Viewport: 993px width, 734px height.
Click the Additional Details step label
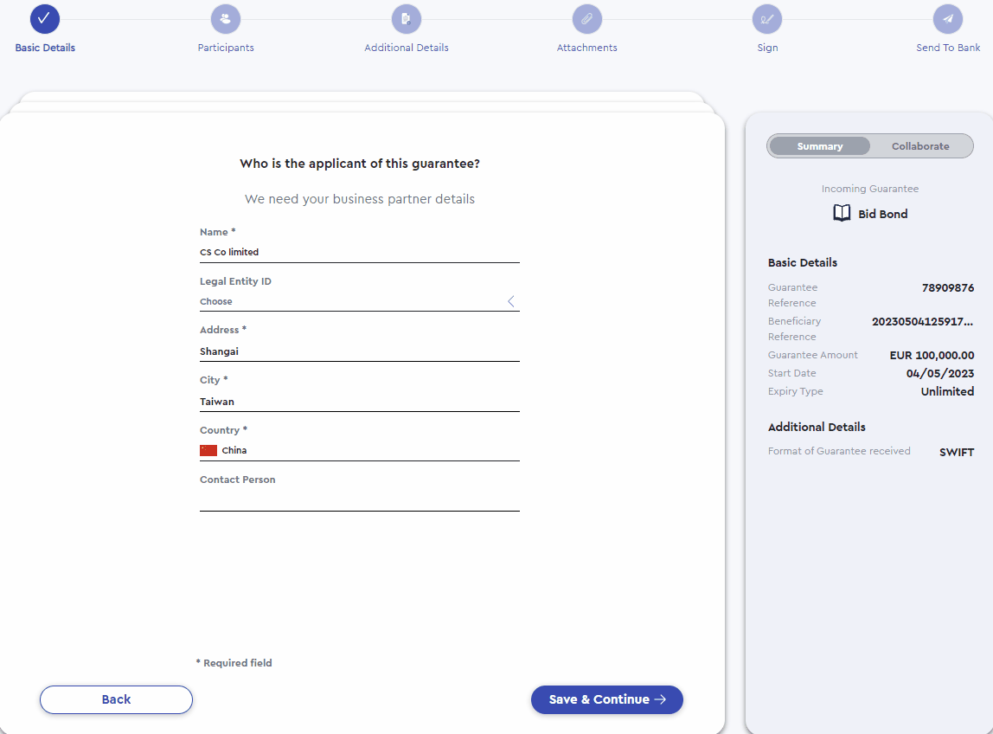(406, 48)
